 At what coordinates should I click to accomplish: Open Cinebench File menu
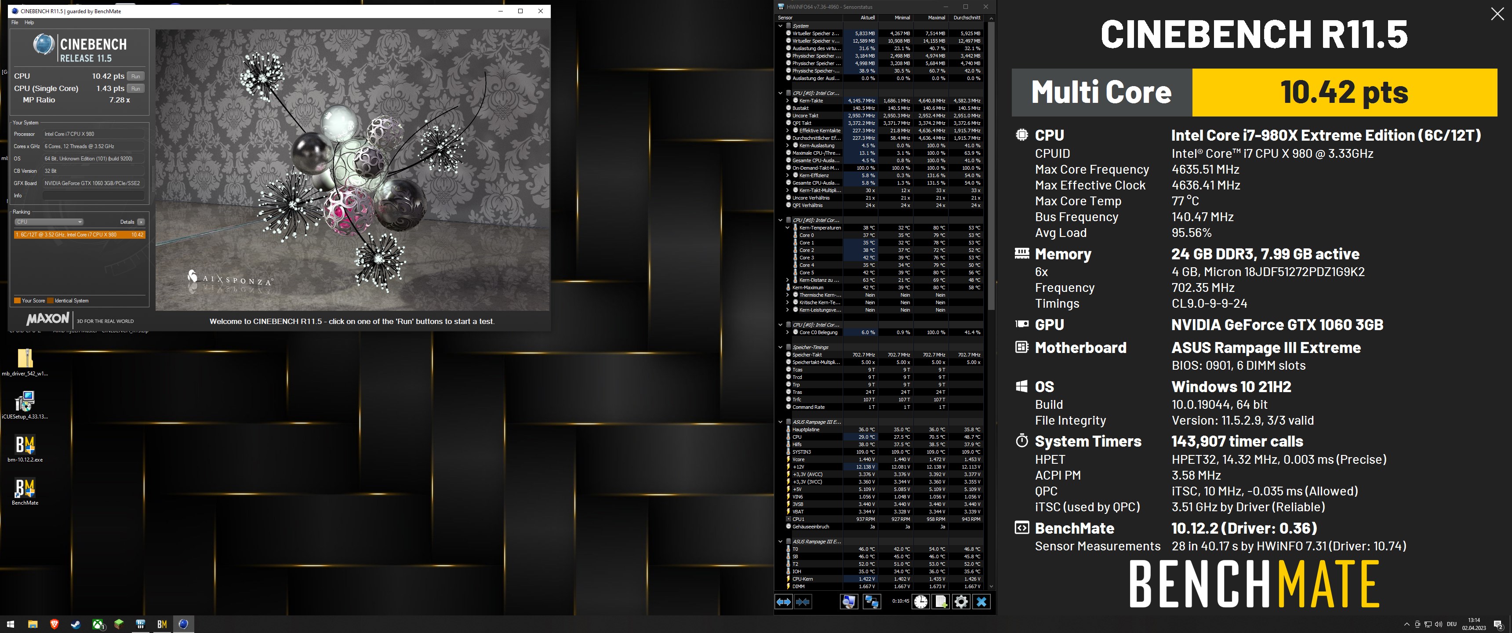pos(15,22)
